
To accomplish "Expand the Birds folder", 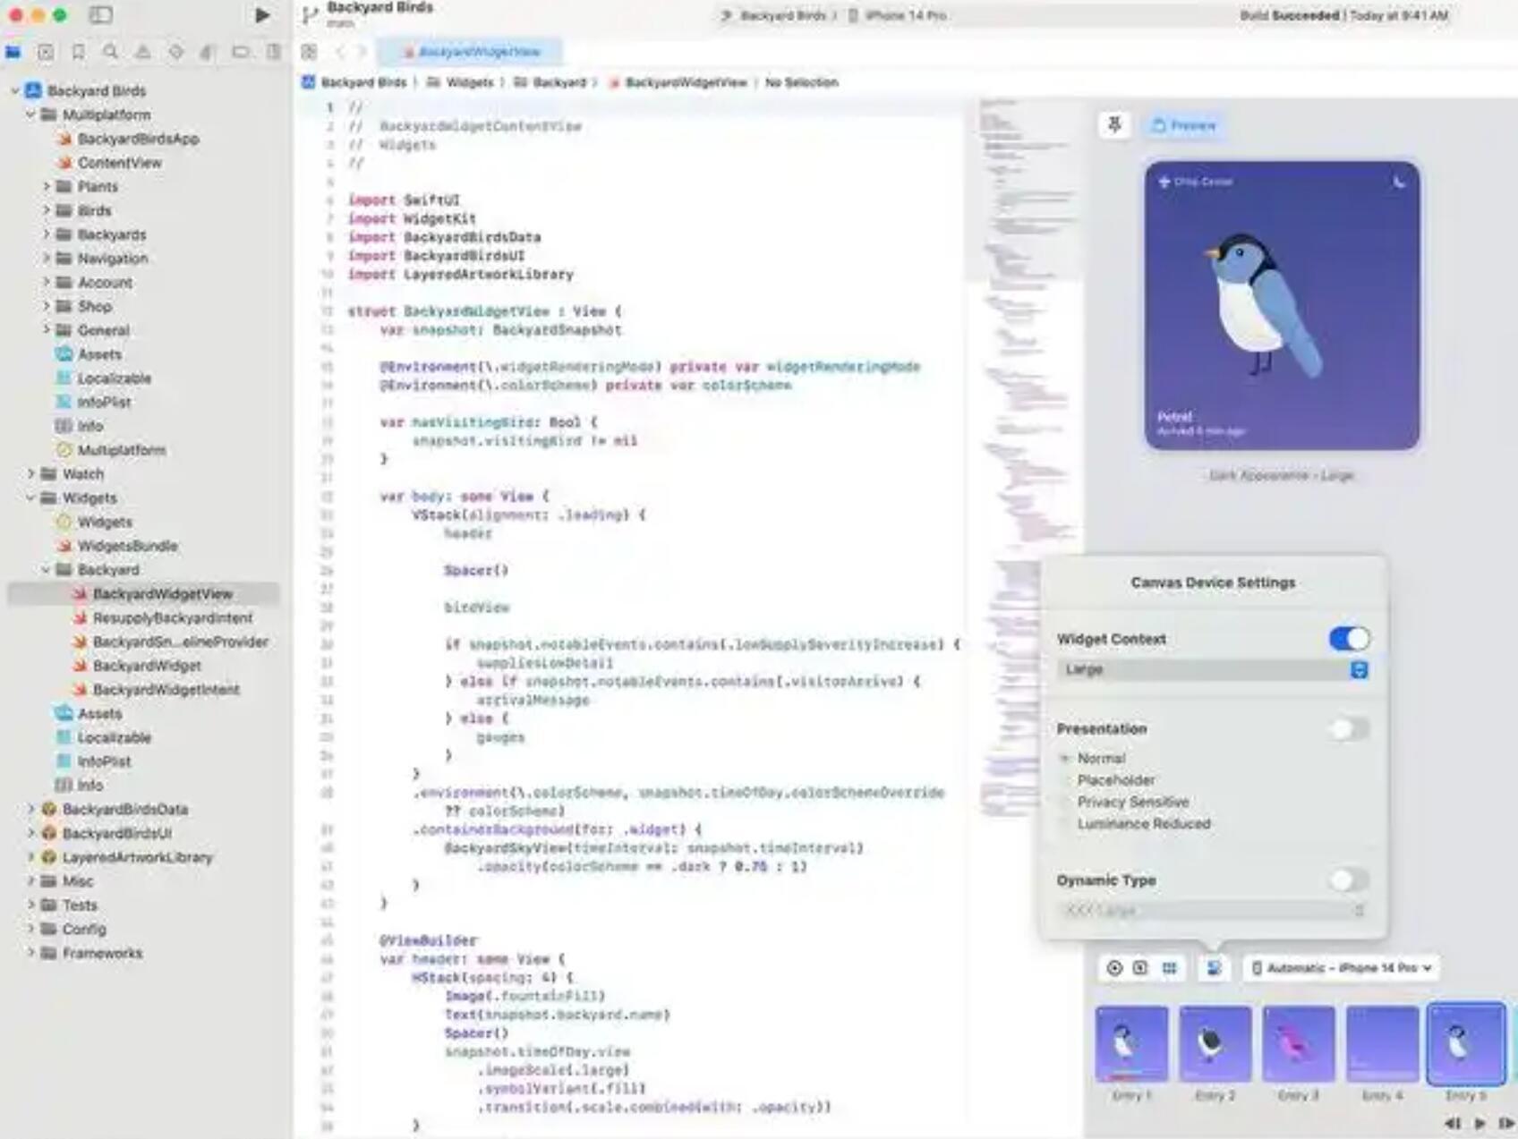I will [47, 210].
